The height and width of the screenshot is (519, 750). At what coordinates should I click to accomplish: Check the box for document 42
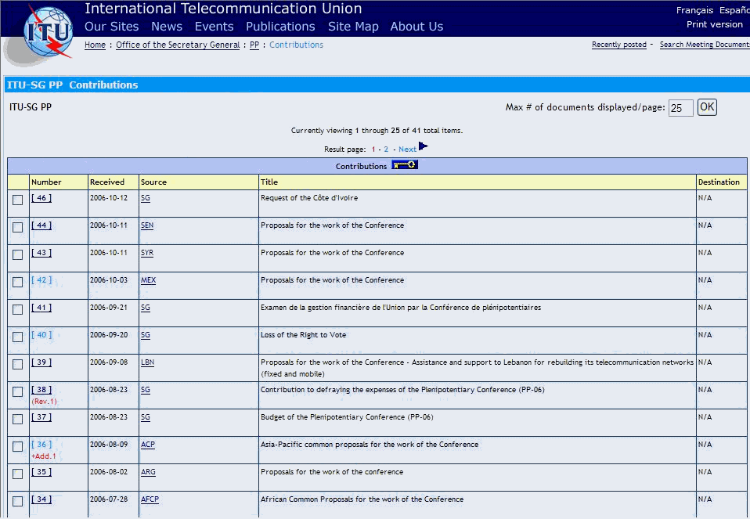pyautogui.click(x=18, y=283)
